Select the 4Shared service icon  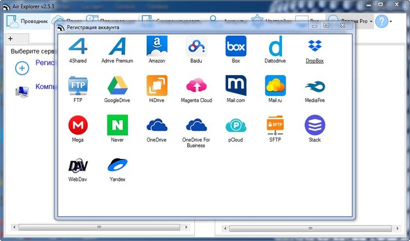tap(78, 46)
